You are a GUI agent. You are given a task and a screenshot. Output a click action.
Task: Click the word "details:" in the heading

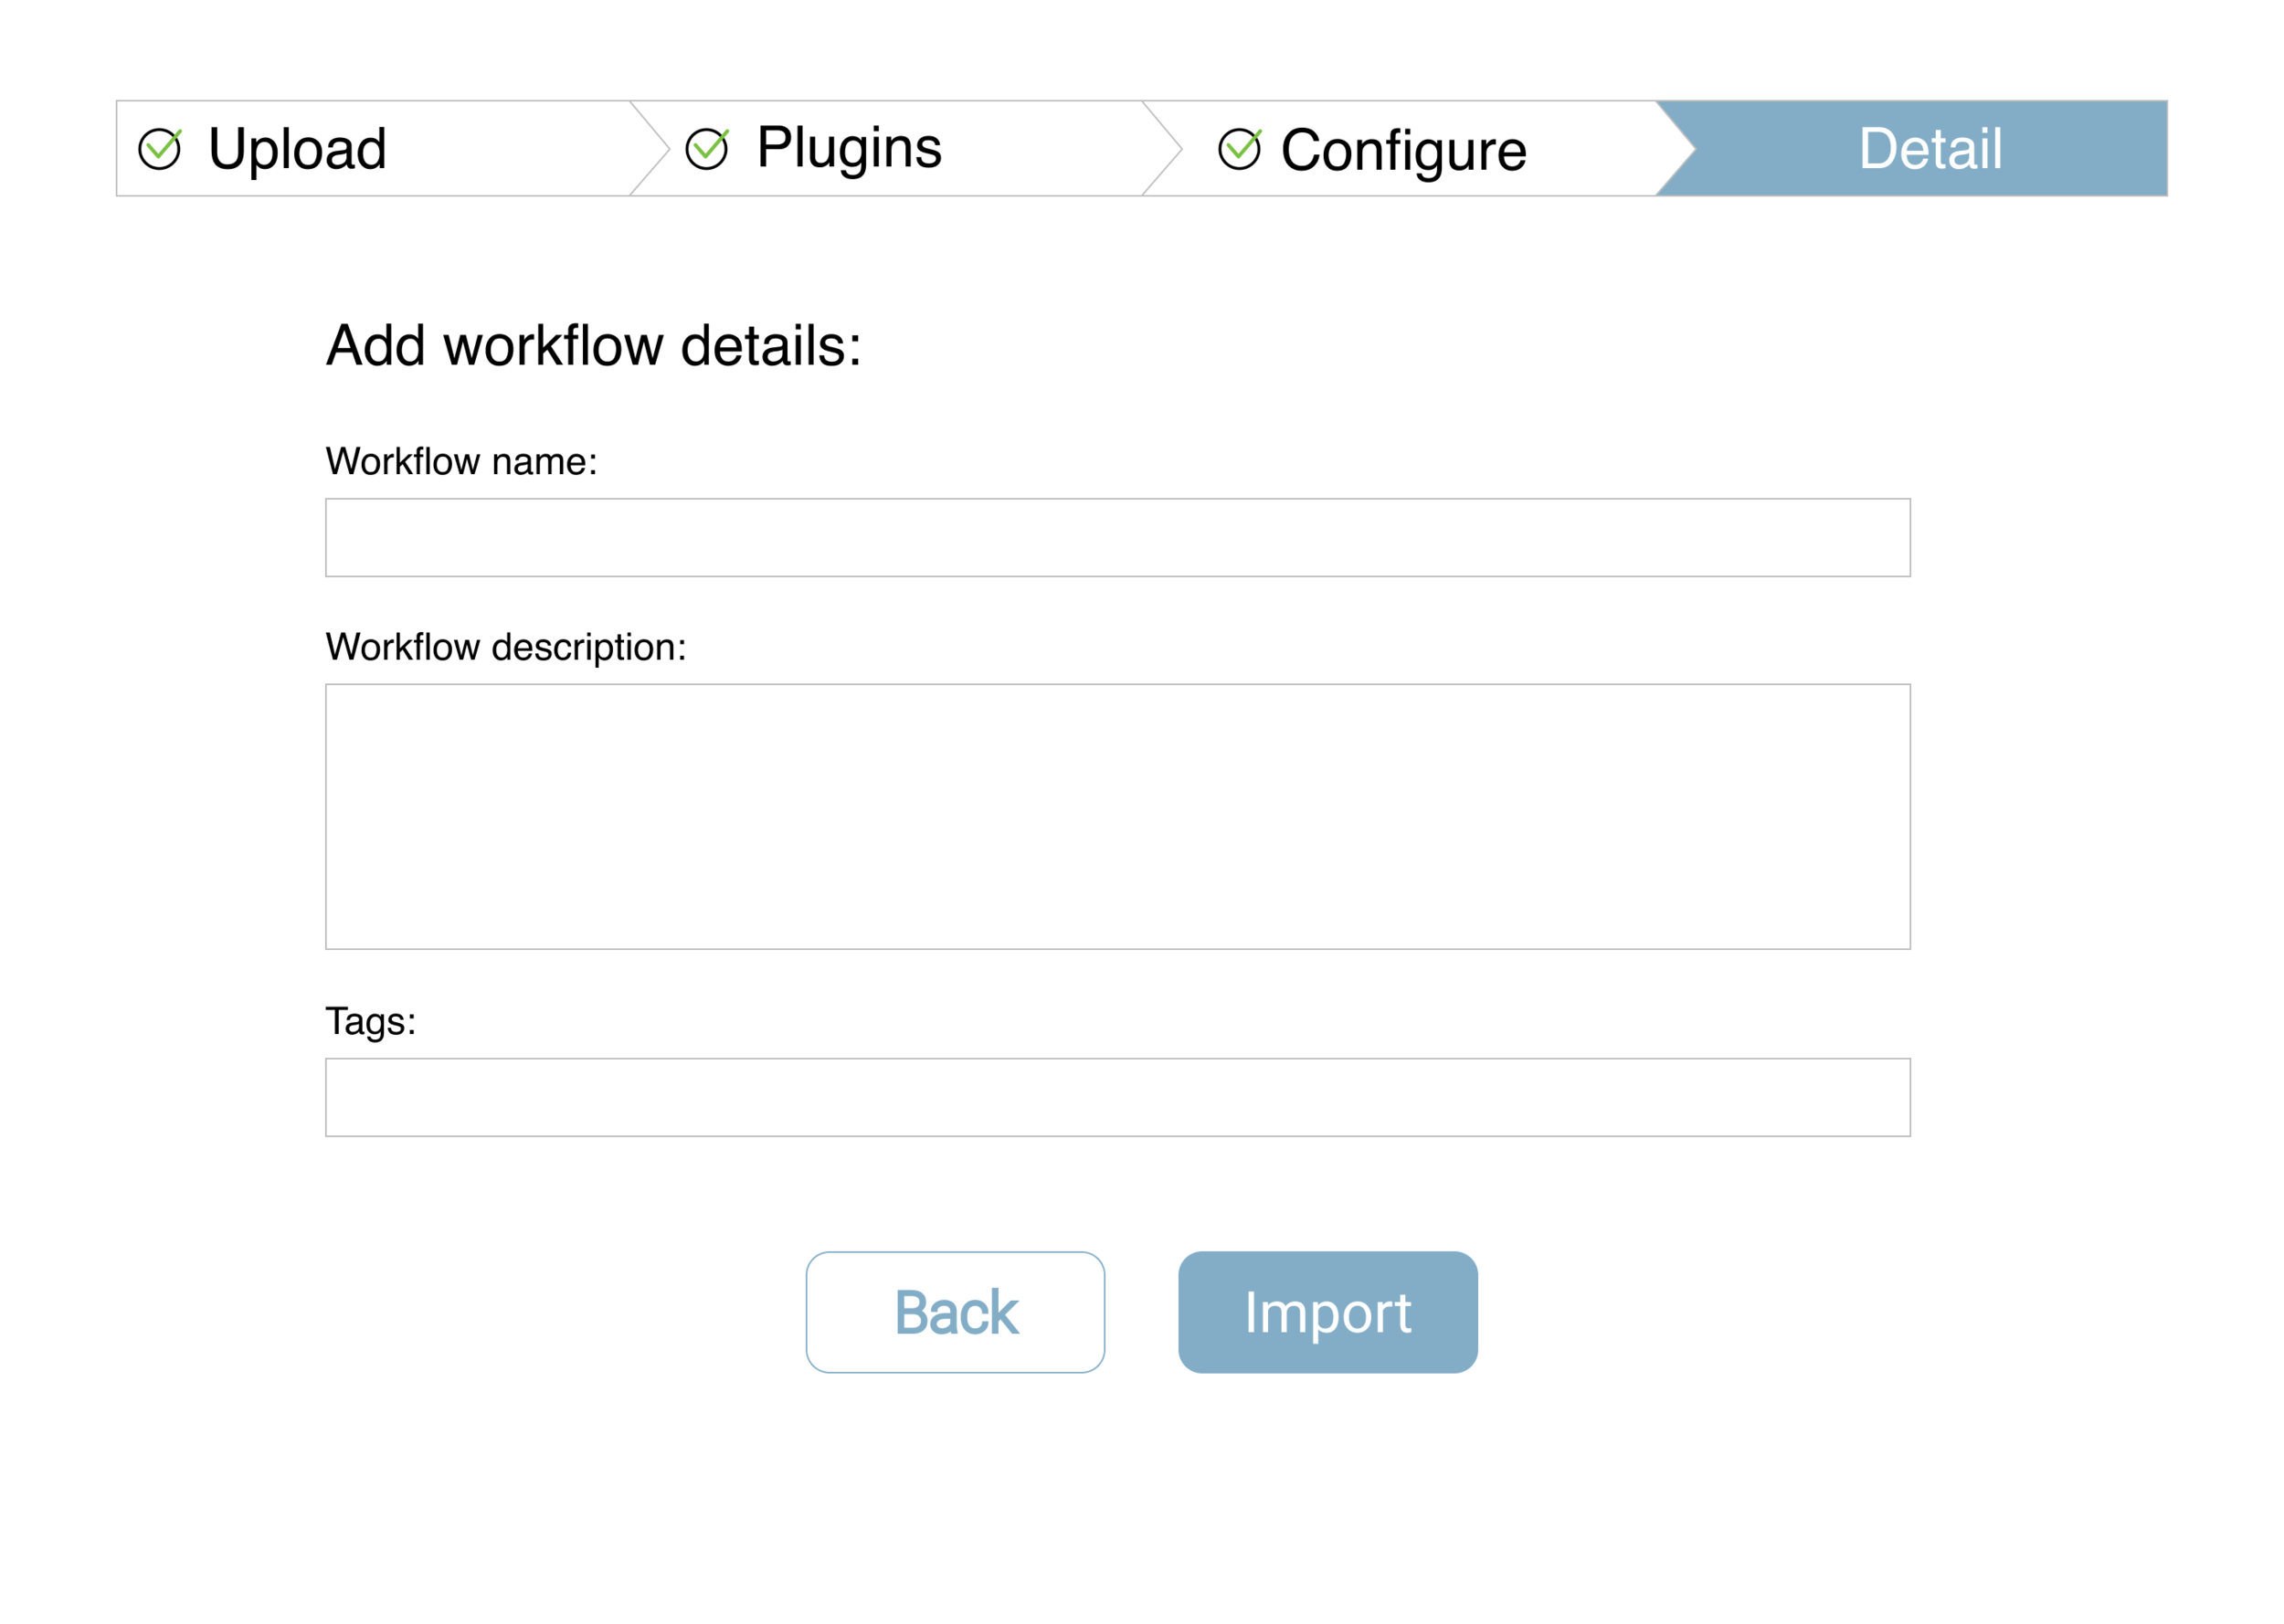771,346
